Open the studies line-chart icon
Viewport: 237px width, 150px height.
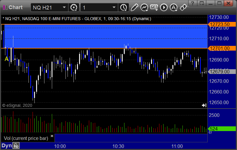click(144, 8)
